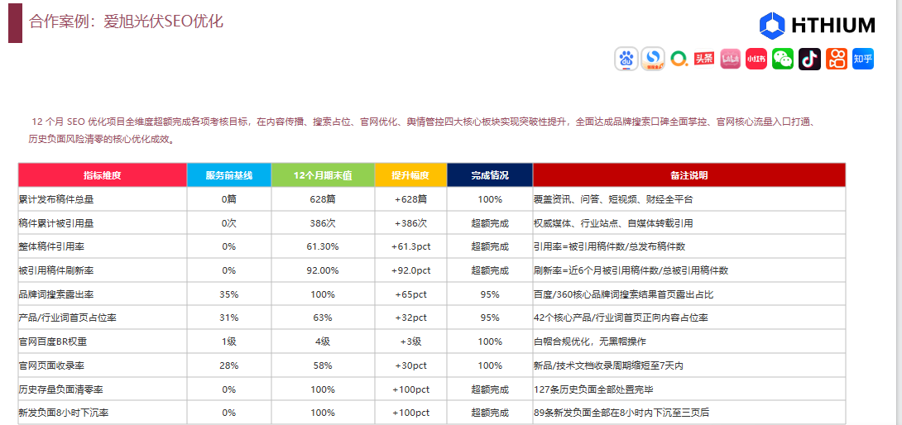The image size is (902, 425).
Task: Click the 历史存量负面清零率 row label
Action: 61,389
